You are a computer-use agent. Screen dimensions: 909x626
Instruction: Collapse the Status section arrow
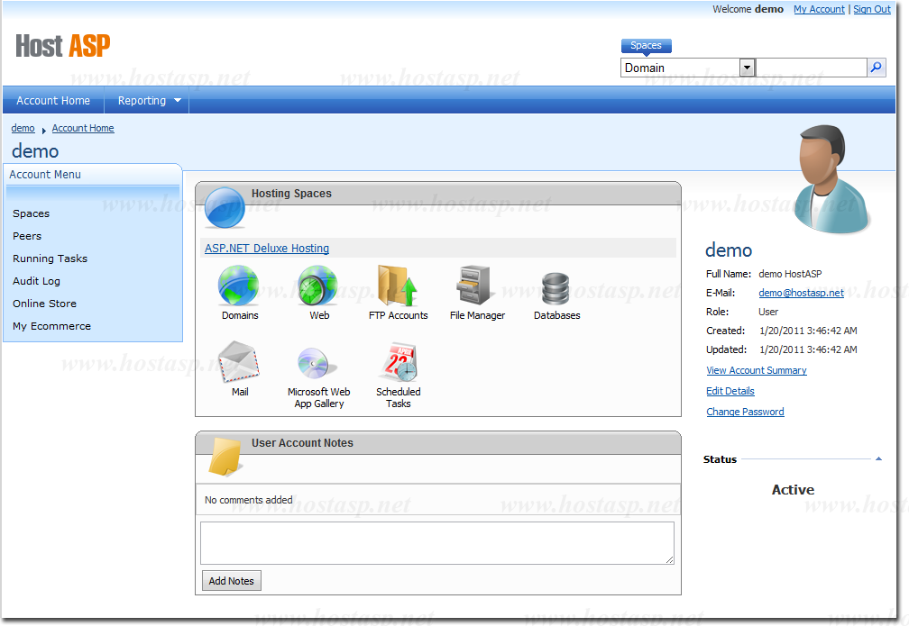coord(878,459)
